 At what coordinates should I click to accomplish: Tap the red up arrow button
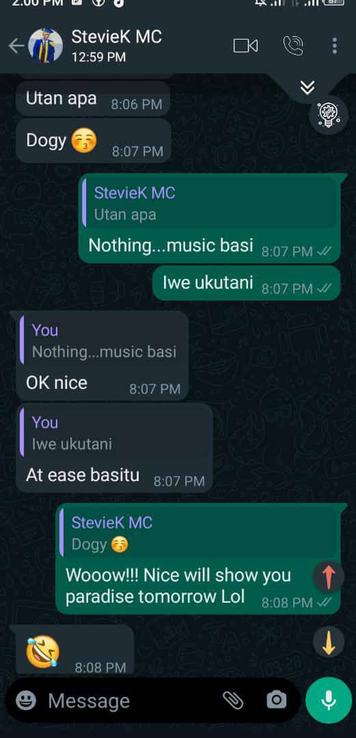point(329,577)
